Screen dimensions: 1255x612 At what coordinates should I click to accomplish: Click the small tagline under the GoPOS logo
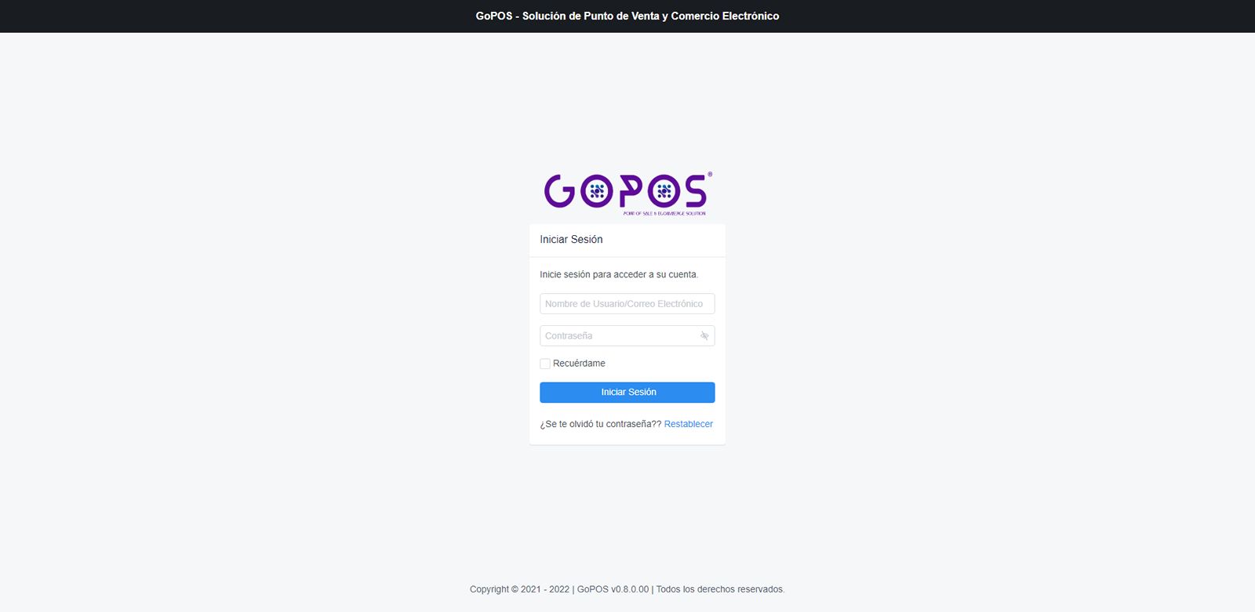[x=664, y=213]
